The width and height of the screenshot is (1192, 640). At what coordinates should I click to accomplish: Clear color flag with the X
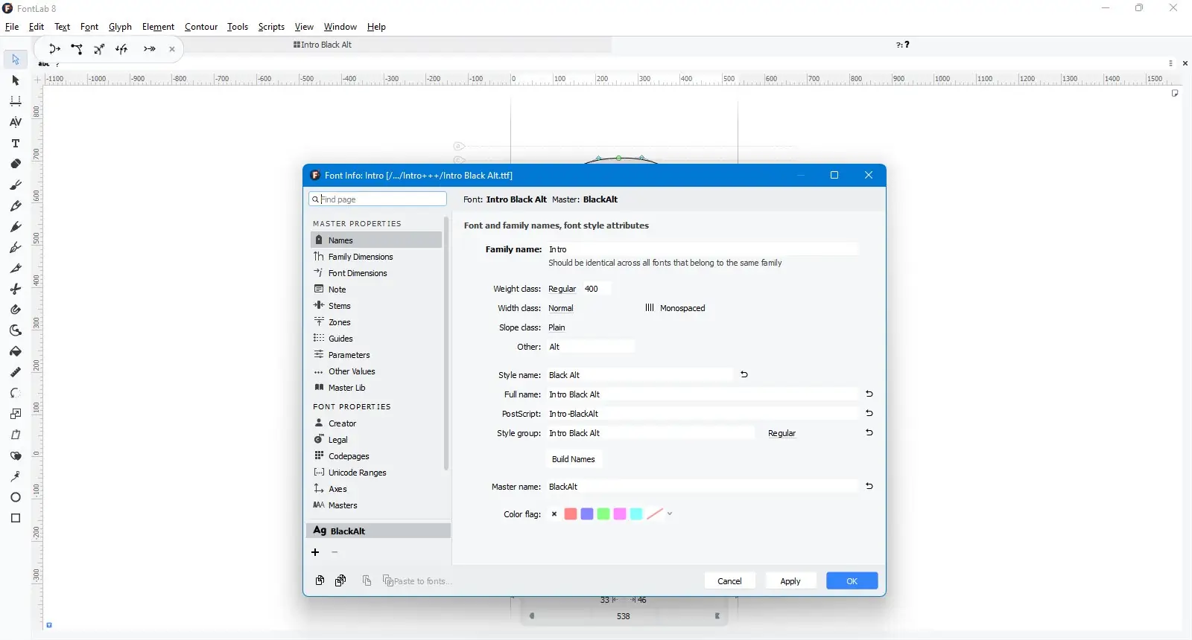554,514
